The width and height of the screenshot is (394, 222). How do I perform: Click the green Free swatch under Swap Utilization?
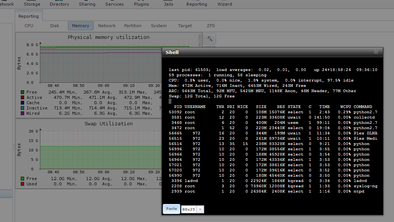tap(23, 179)
